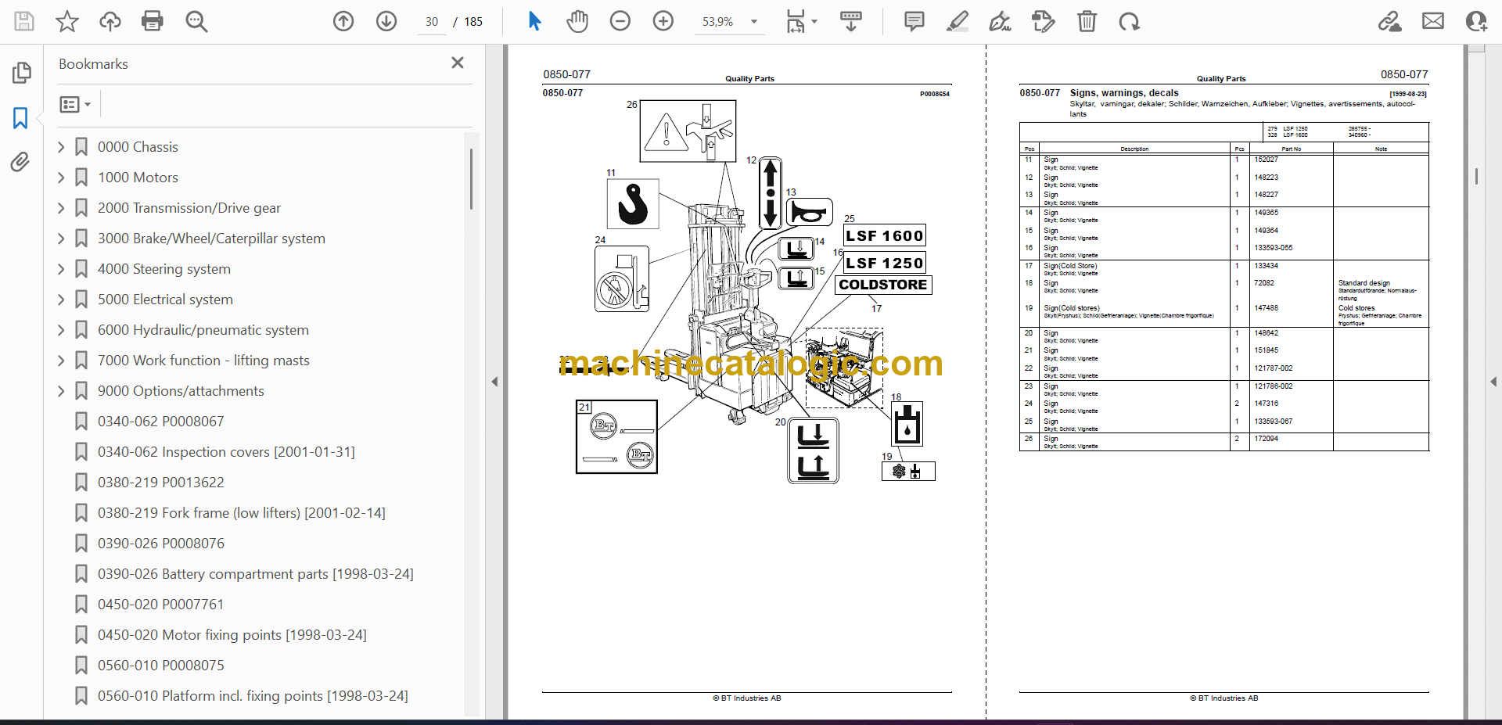
Task: Open bookmark 0450-020 P0007761
Action: pos(160,605)
